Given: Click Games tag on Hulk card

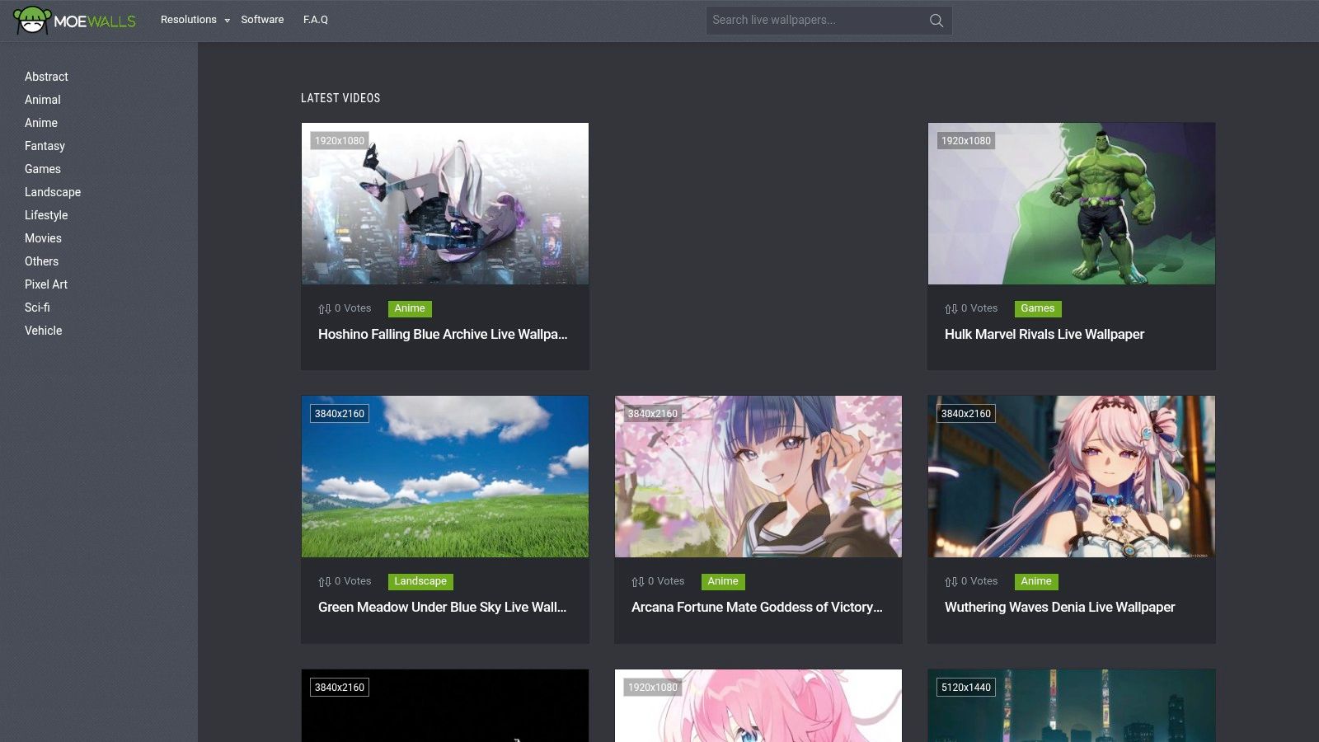Looking at the screenshot, I should click(x=1038, y=308).
